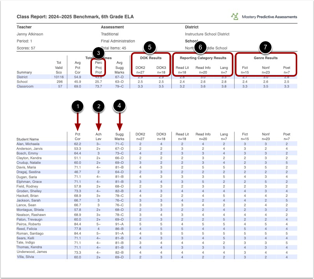Sort by the DOK2 column header
Screen dimensions: 314x279
tap(141, 134)
